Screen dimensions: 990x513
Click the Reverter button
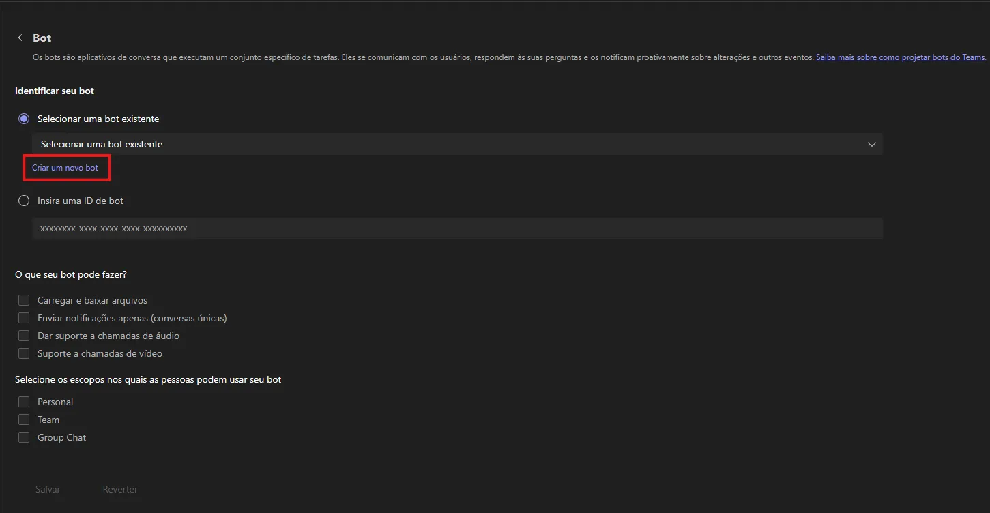pos(120,489)
